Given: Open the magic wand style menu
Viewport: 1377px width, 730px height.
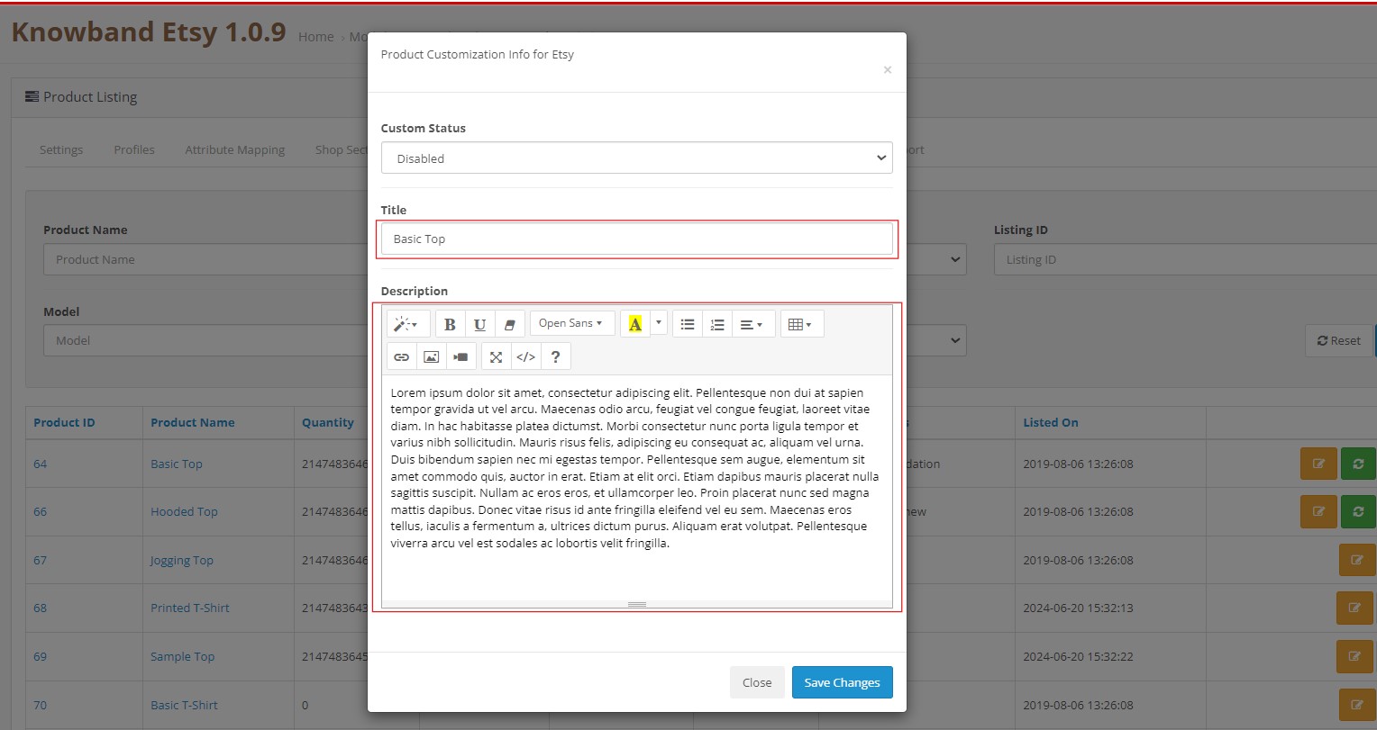Looking at the screenshot, I should [x=407, y=324].
